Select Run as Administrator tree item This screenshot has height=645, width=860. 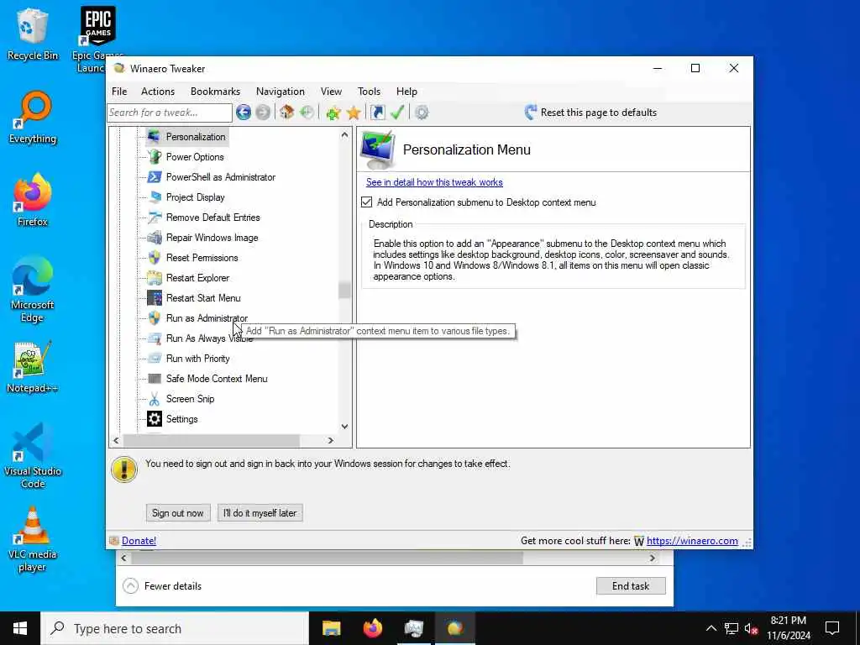pos(207,318)
